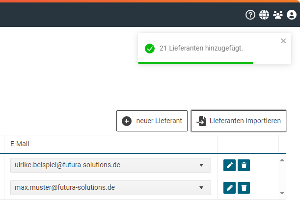Image resolution: width=300 pixels, height=204 pixels.
Task: Click the plus icon for neuer Lieferant
Action: pyautogui.click(x=127, y=121)
